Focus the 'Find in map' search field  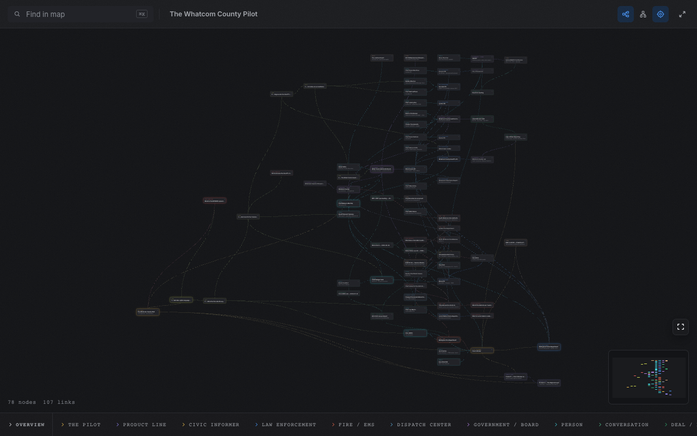(x=81, y=14)
